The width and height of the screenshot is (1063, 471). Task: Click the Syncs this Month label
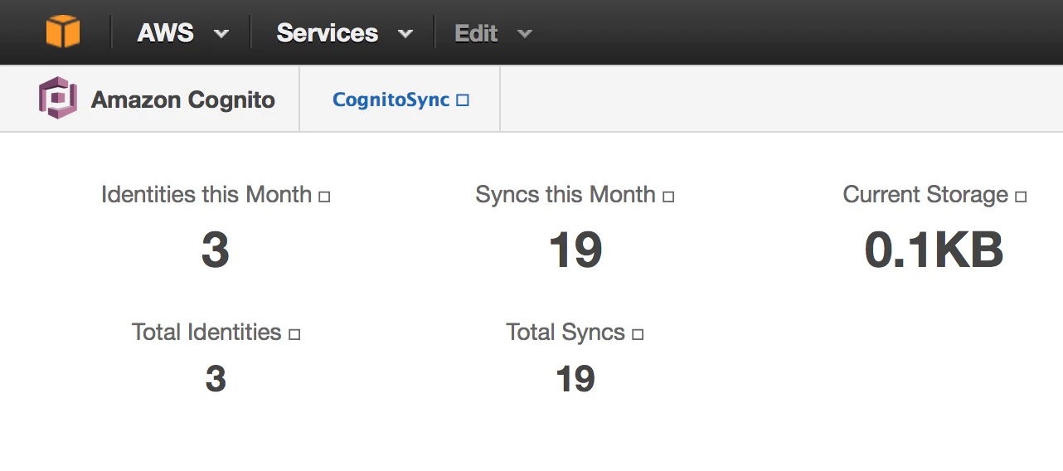point(565,195)
